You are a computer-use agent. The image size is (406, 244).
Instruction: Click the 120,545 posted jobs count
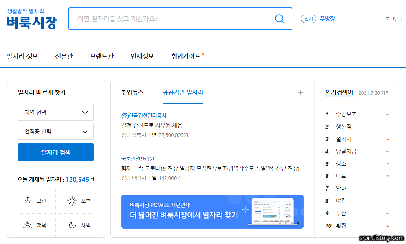tap(77, 179)
